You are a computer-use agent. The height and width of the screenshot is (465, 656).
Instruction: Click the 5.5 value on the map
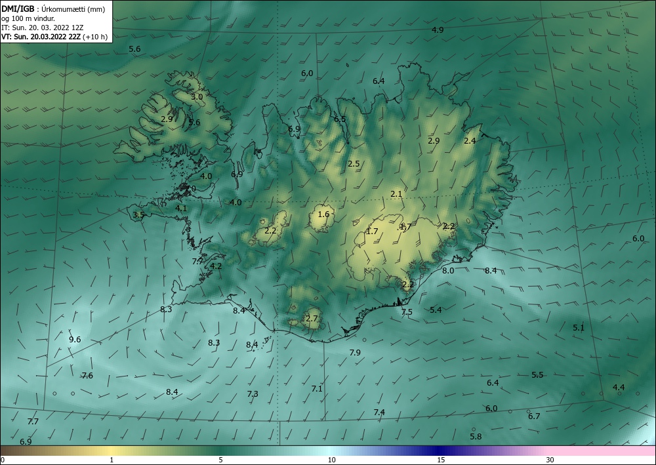point(537,374)
